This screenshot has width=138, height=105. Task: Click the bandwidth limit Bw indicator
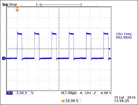click(32, 93)
